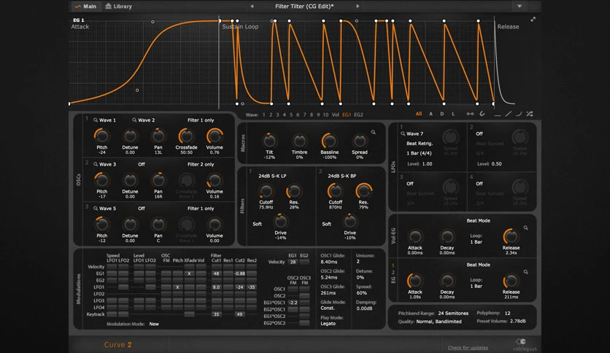The image size is (610, 353).
Task: Switch to the Library tab
Action: (x=119, y=7)
